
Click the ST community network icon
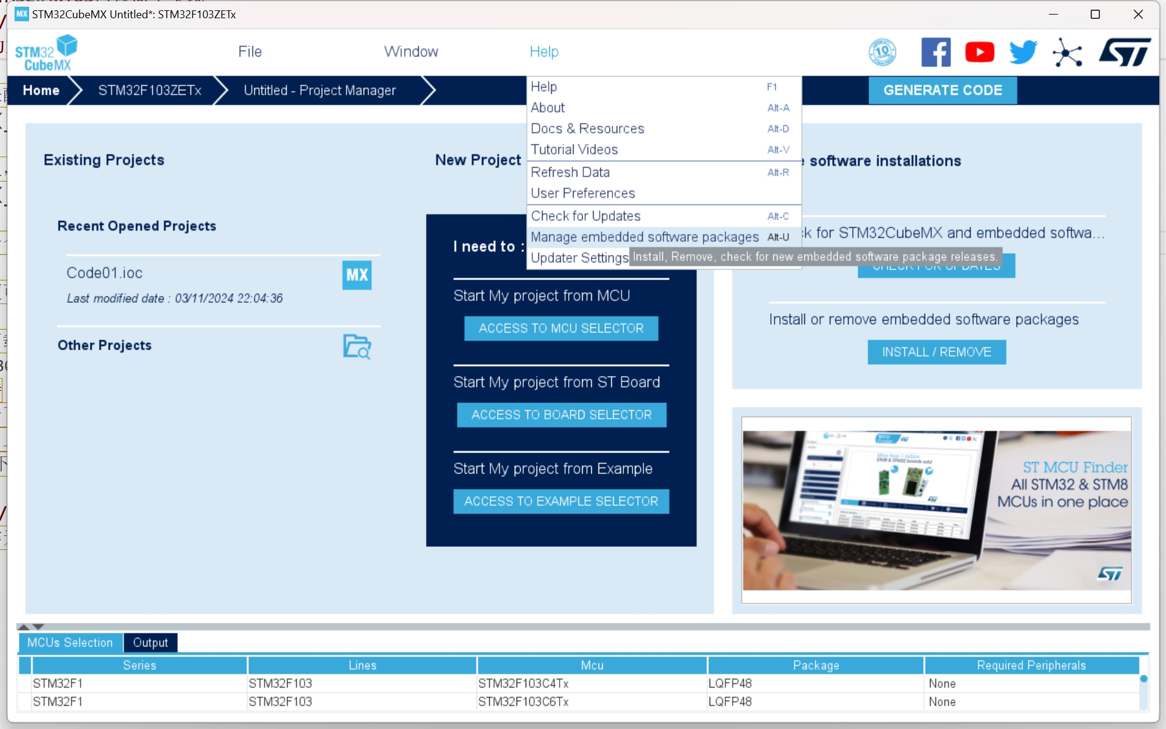click(1067, 52)
